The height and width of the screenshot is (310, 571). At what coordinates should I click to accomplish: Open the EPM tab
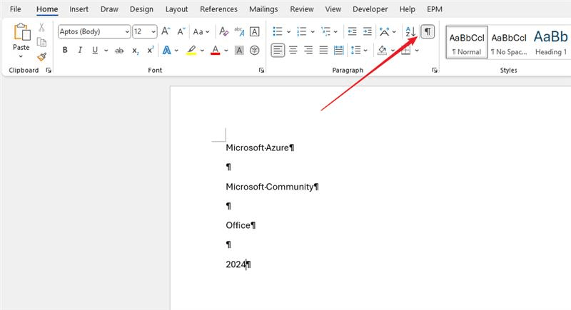tap(435, 9)
